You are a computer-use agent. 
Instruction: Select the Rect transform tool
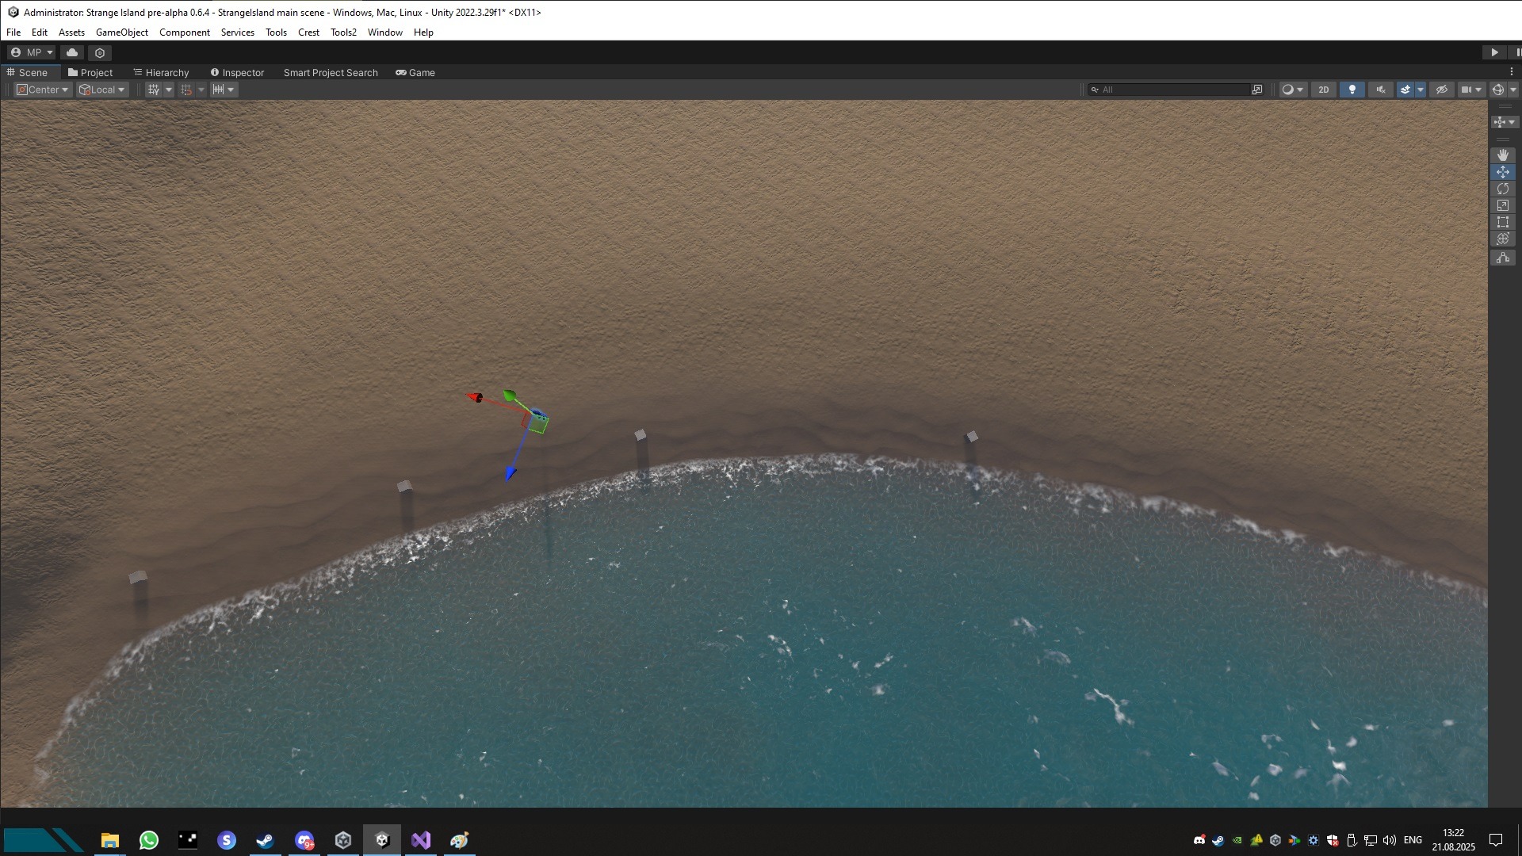1502,222
